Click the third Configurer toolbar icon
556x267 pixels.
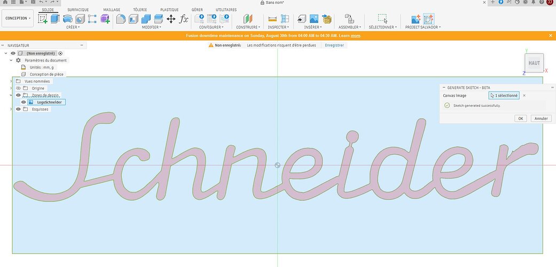point(224,19)
